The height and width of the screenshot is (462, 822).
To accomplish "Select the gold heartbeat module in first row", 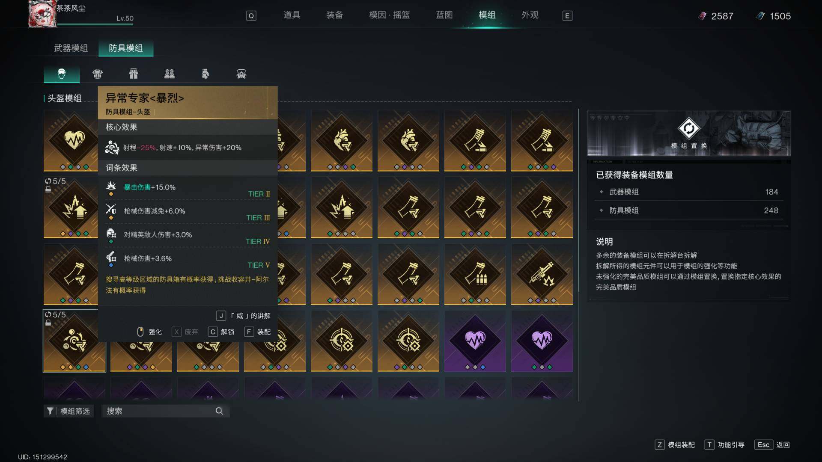I will click(x=74, y=140).
